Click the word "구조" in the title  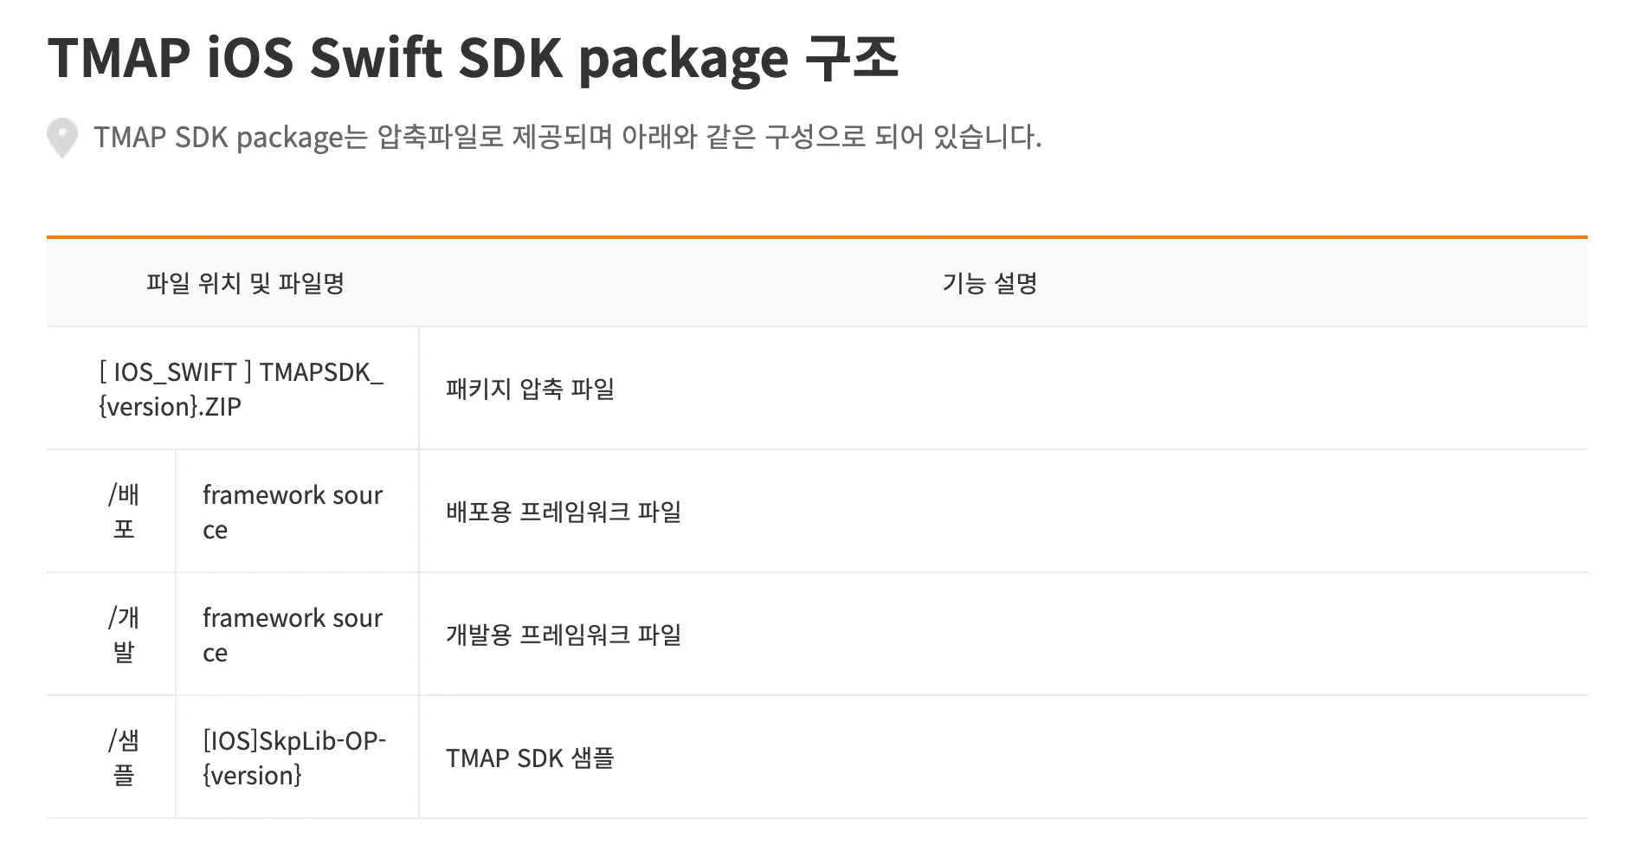point(852,58)
